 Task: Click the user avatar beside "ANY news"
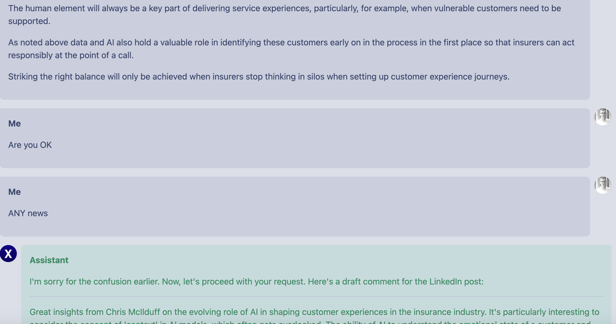point(602,185)
